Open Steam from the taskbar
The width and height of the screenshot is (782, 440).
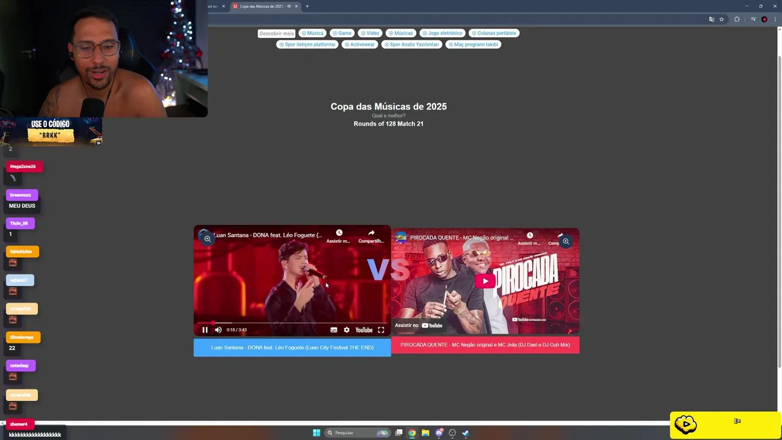click(466, 433)
